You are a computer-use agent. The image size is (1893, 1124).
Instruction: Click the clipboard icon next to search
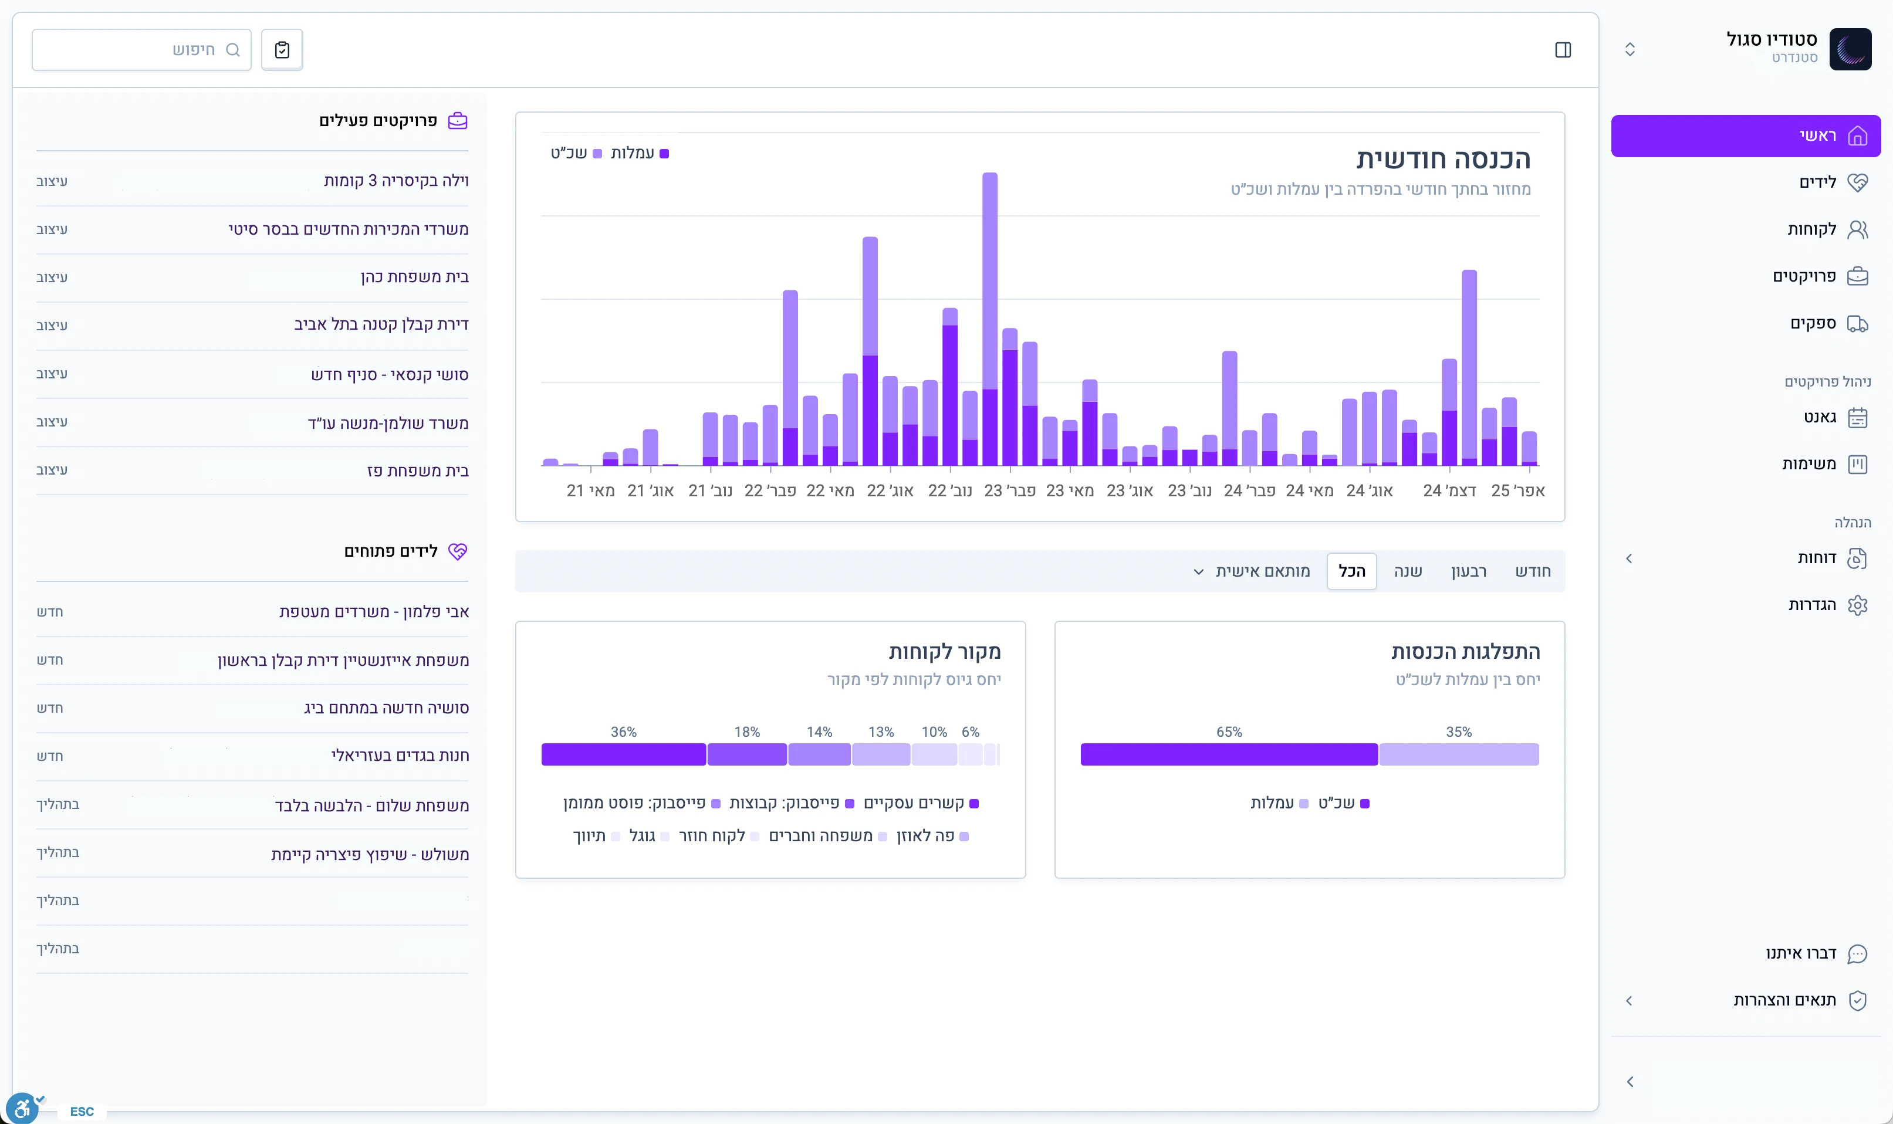282,49
